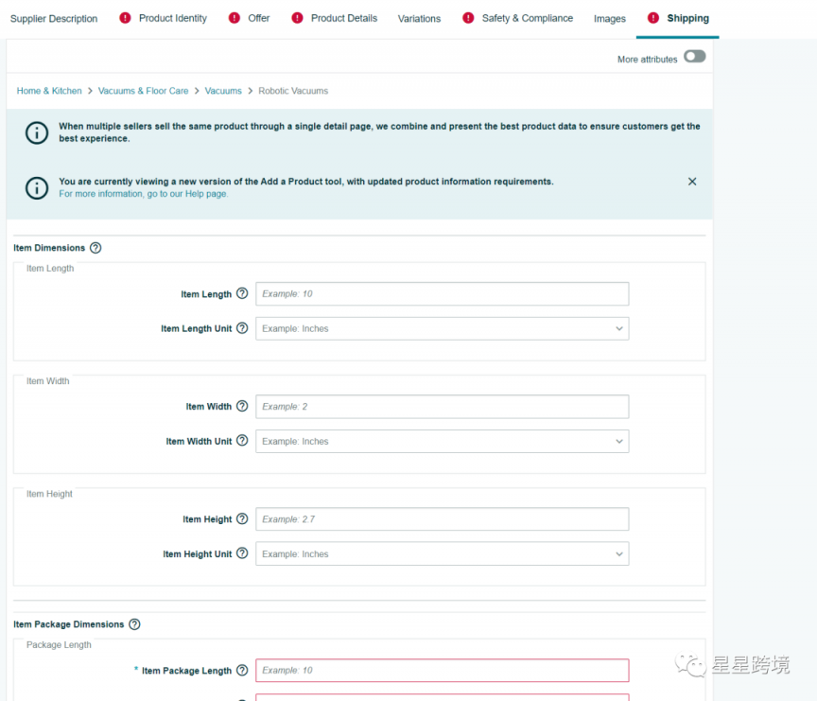Focus the Item Height input field

442,519
